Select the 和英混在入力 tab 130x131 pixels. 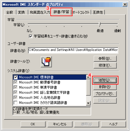pos(40,12)
